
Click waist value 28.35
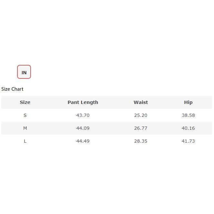141,141
